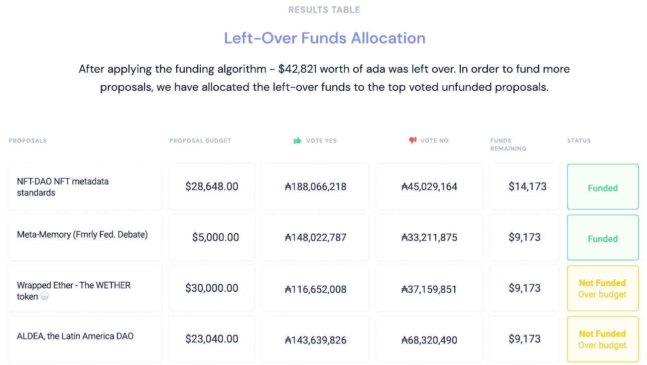Click the Proposals column header
This screenshot has width=647, height=365.
coord(28,141)
